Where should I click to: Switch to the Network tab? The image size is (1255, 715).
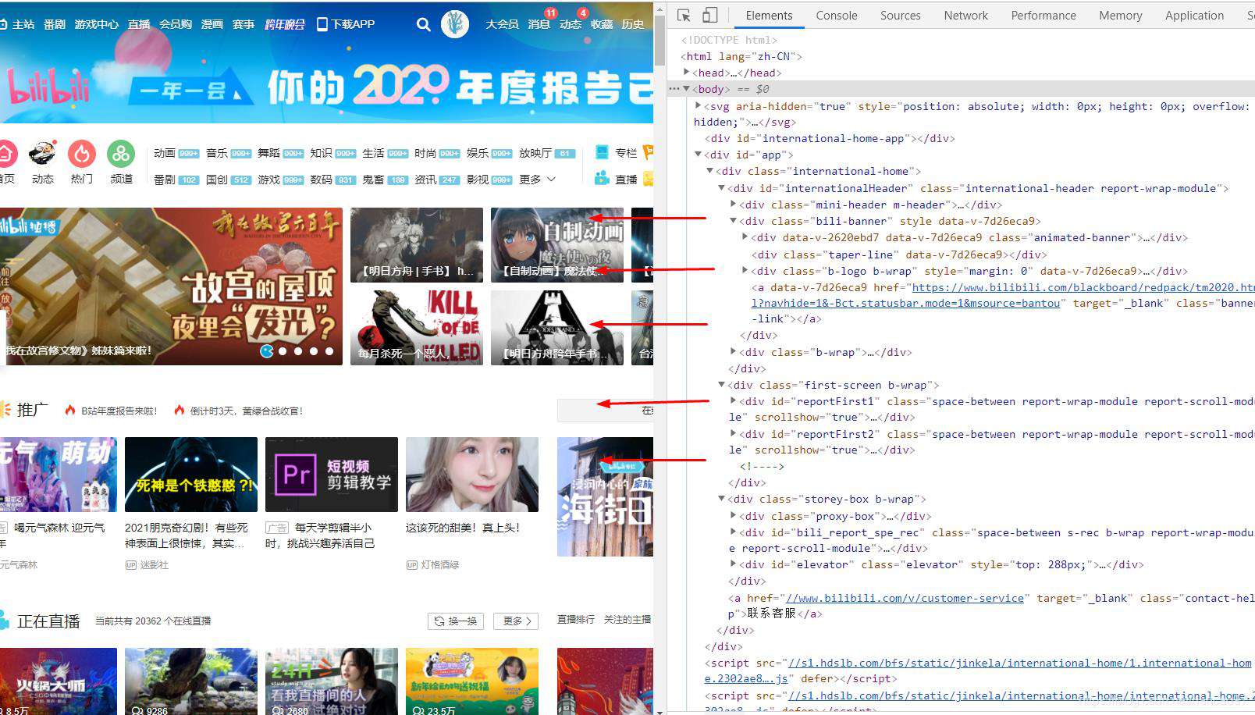point(965,15)
